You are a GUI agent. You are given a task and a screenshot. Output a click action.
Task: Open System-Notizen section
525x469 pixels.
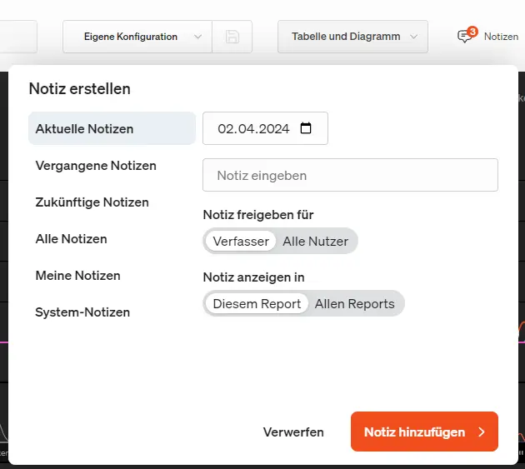click(82, 312)
